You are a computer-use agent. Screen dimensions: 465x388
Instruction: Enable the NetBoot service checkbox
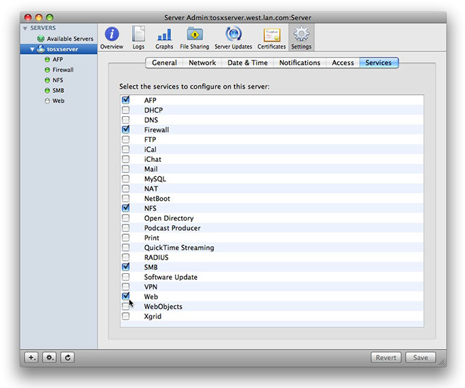pos(126,198)
